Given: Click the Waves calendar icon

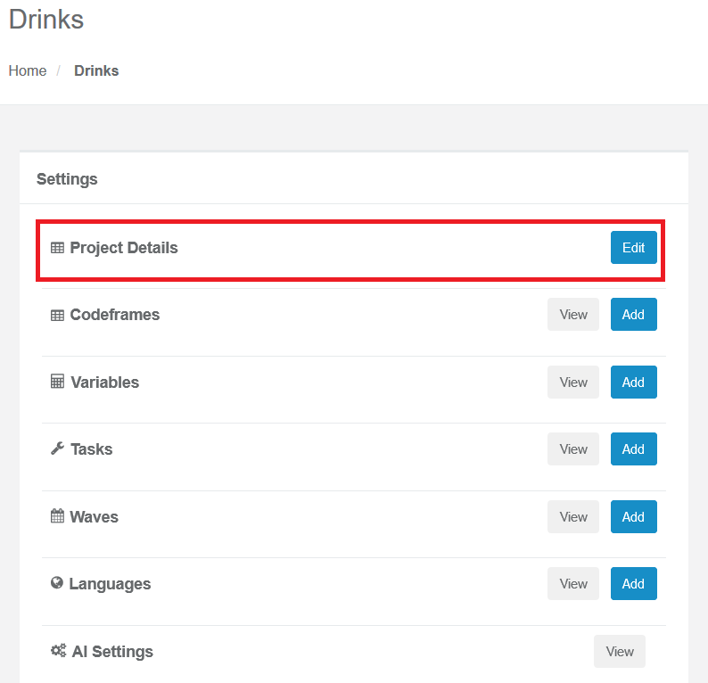Looking at the screenshot, I should coord(57,516).
